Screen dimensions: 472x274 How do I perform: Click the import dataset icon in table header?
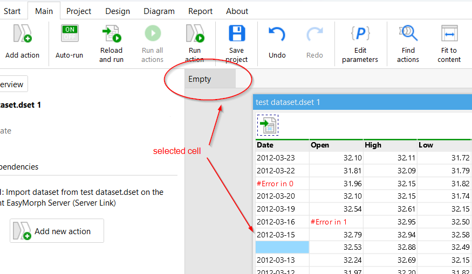[x=268, y=125]
